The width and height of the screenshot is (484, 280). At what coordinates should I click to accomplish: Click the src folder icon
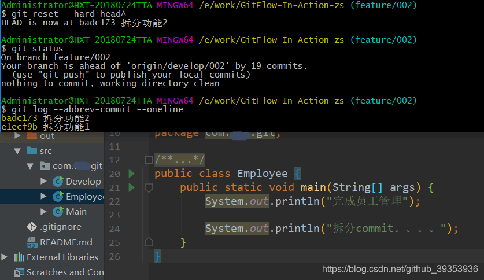(32, 150)
